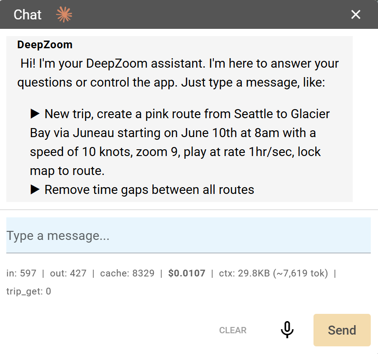
Task: Click the "cache: 8329" statistic
Action: click(x=127, y=273)
